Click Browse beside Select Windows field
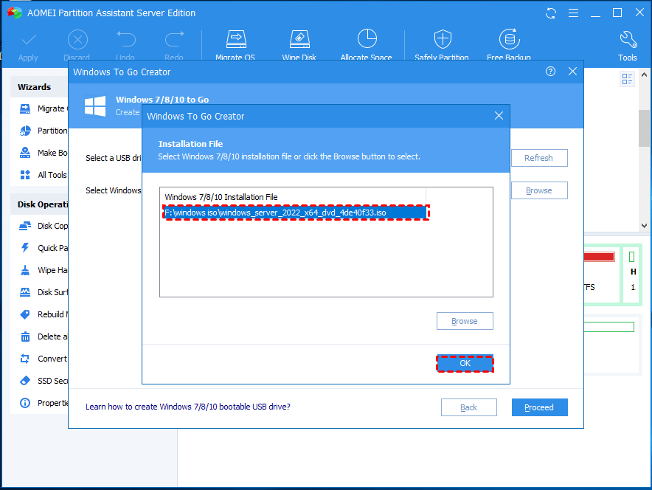Screen dimensions: 652x490 539,190
